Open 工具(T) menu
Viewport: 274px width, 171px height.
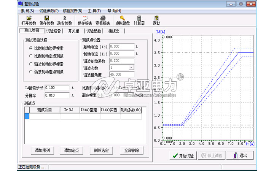pyautogui.click(x=94, y=11)
